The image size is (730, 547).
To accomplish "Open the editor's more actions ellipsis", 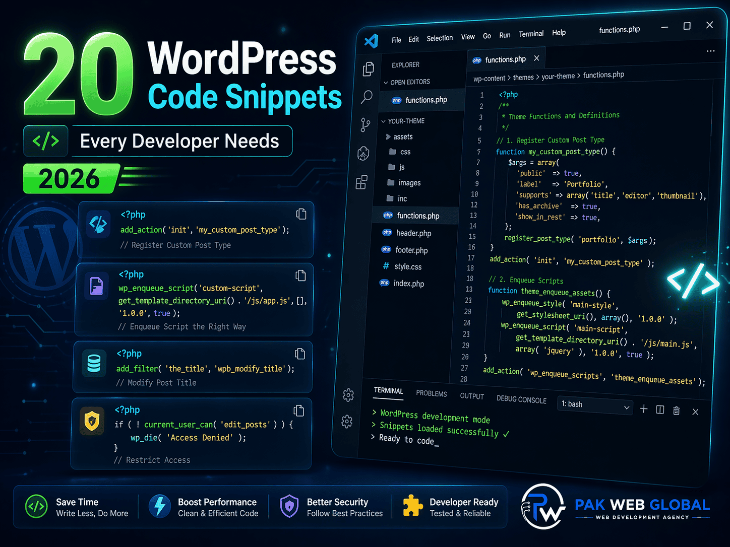I will 711,51.
